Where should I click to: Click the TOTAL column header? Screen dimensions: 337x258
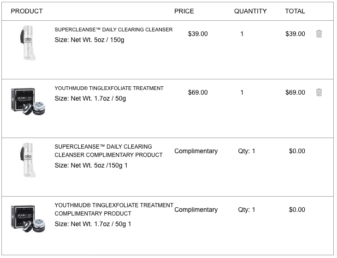coord(295,11)
